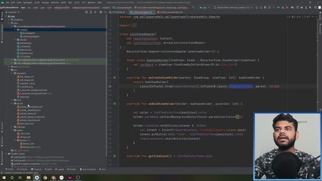Open the Build menu
This screenshot has height=181, width=322.
click(64, 3)
